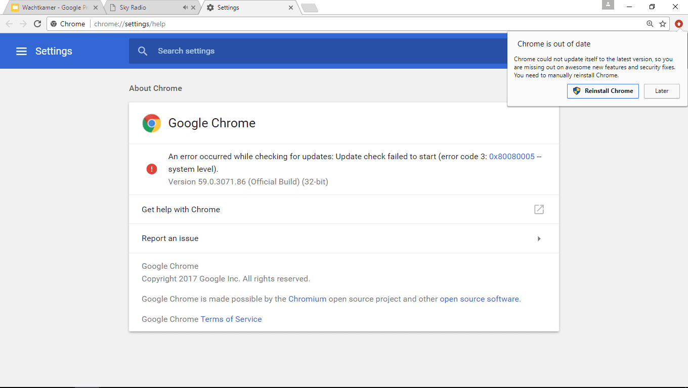Open the 0x80080005 error code link

pyautogui.click(x=512, y=157)
